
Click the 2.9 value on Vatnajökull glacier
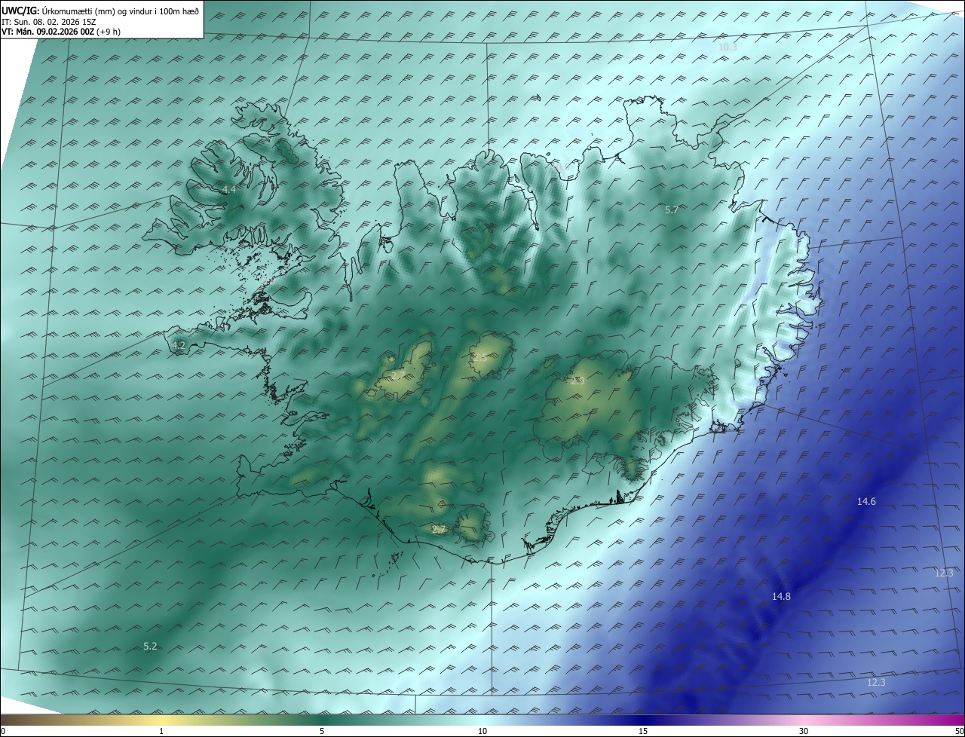pos(577,381)
